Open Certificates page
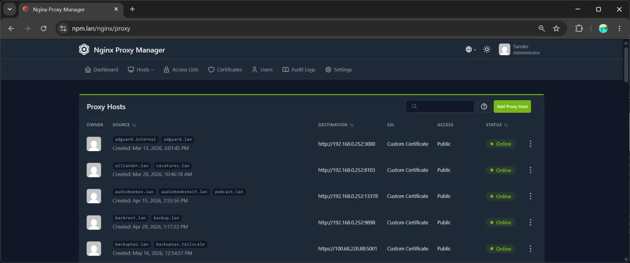 tap(225, 69)
